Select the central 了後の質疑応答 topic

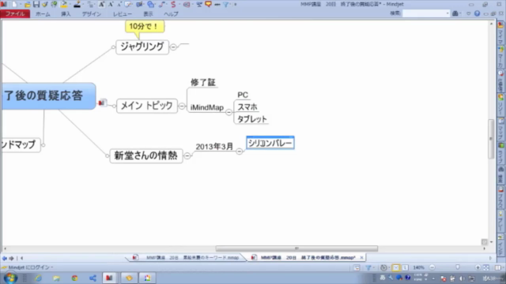point(48,96)
